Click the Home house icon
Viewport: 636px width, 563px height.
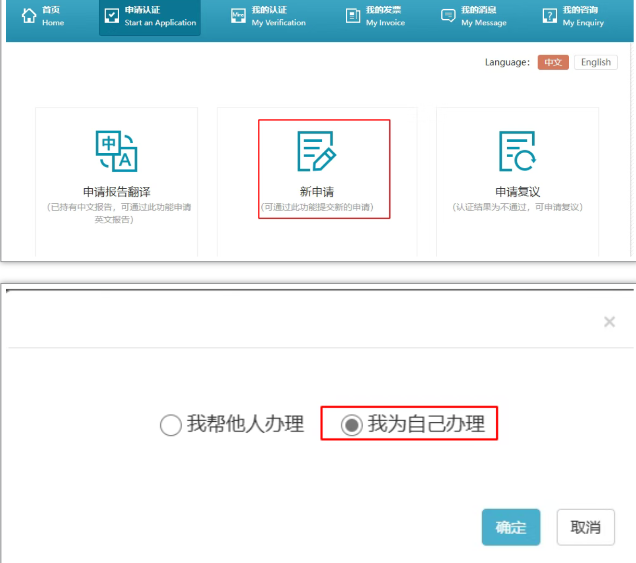pyautogui.click(x=29, y=16)
